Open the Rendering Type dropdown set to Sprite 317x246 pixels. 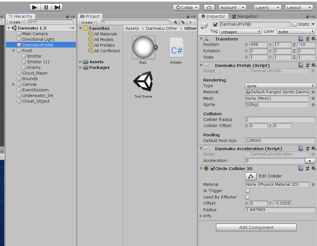coord(280,86)
